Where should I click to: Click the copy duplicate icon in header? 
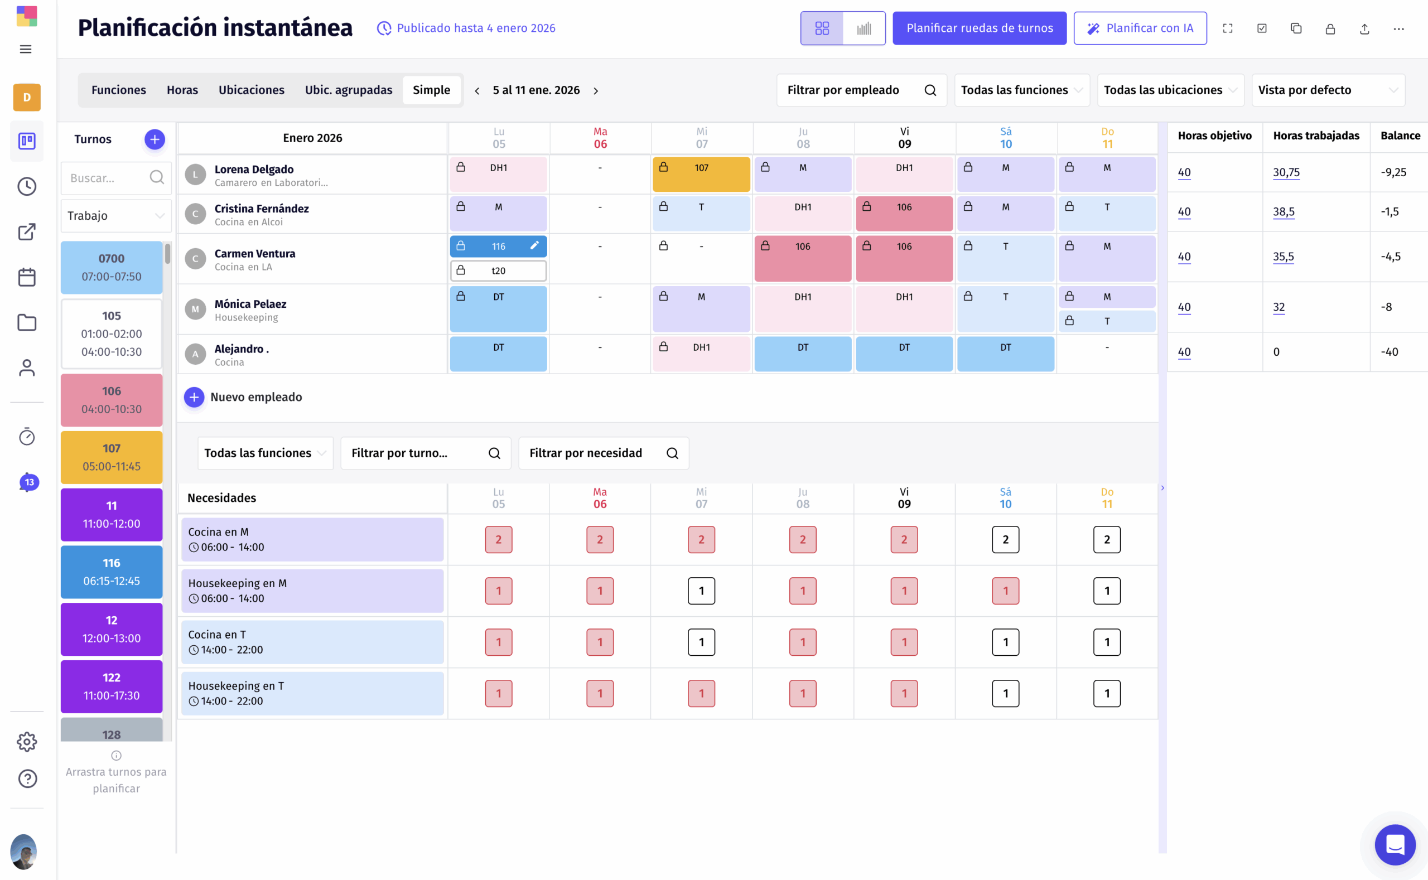coord(1296,28)
